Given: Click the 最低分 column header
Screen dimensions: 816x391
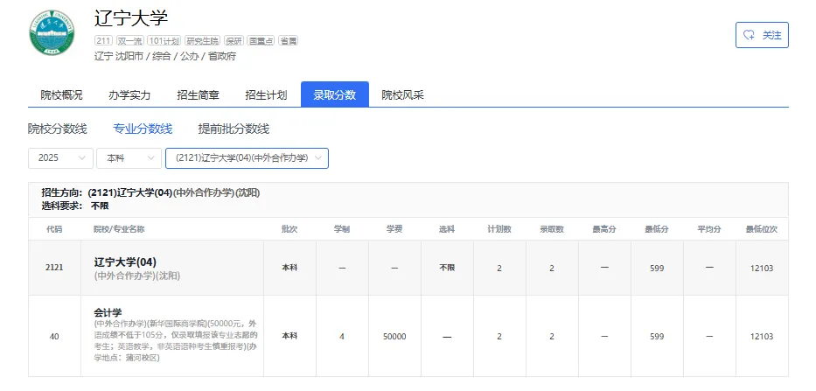Looking at the screenshot, I should (657, 229).
